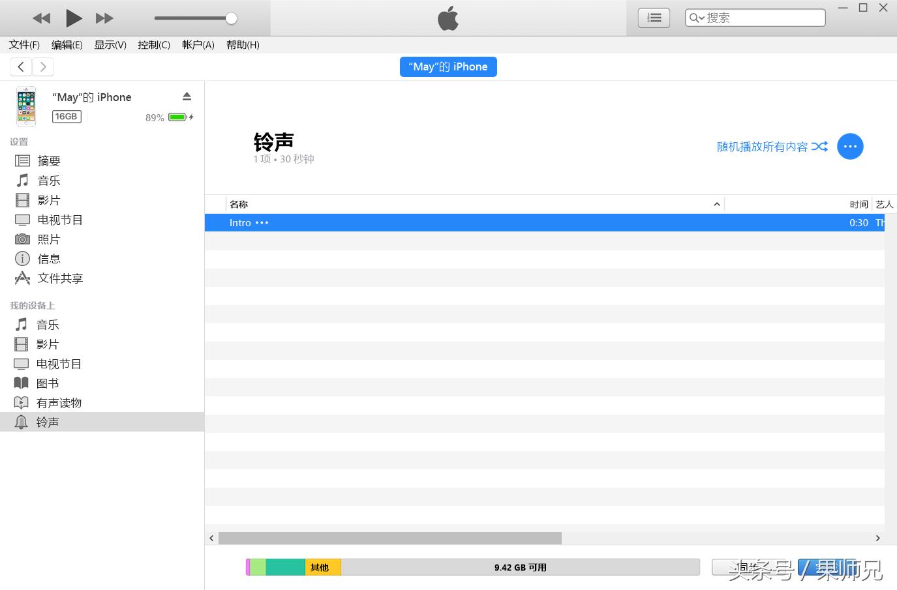Open the 文件(F) menu
The height and width of the screenshot is (590, 897).
click(24, 44)
